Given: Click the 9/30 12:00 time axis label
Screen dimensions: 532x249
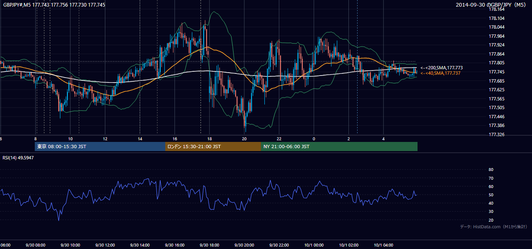Looking at the screenshot, I should (105, 245).
